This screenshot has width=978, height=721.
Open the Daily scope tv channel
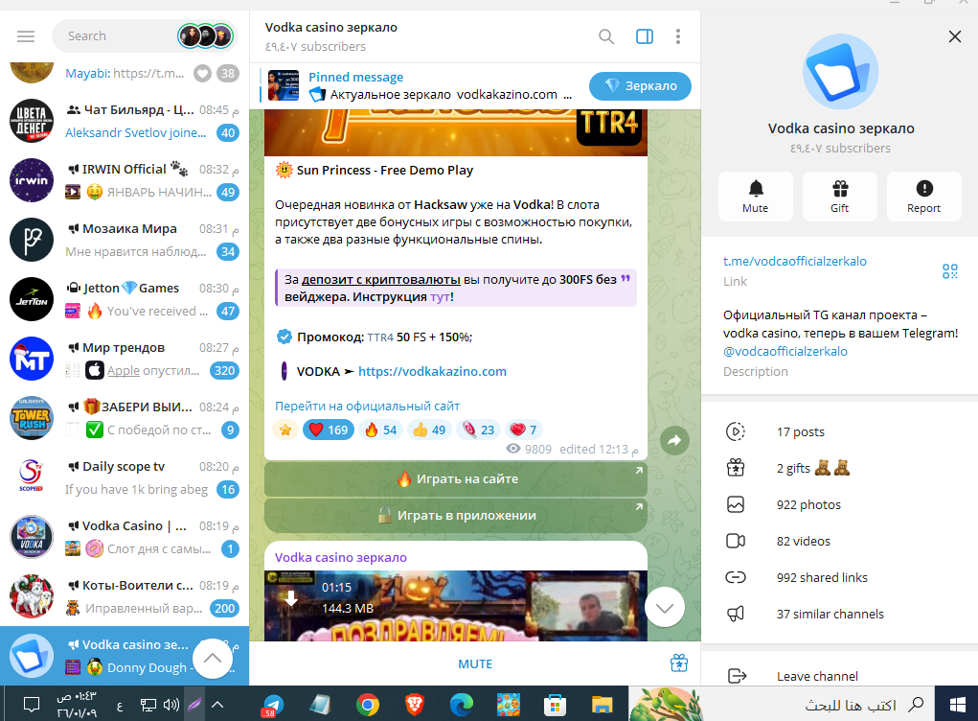[125, 477]
